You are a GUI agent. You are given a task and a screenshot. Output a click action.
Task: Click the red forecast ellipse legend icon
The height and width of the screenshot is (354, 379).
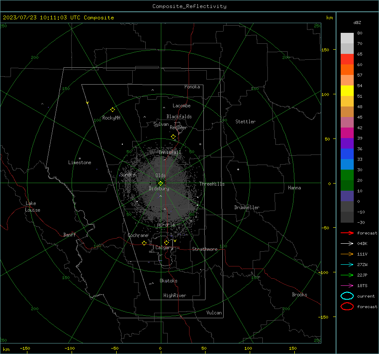point(347,306)
